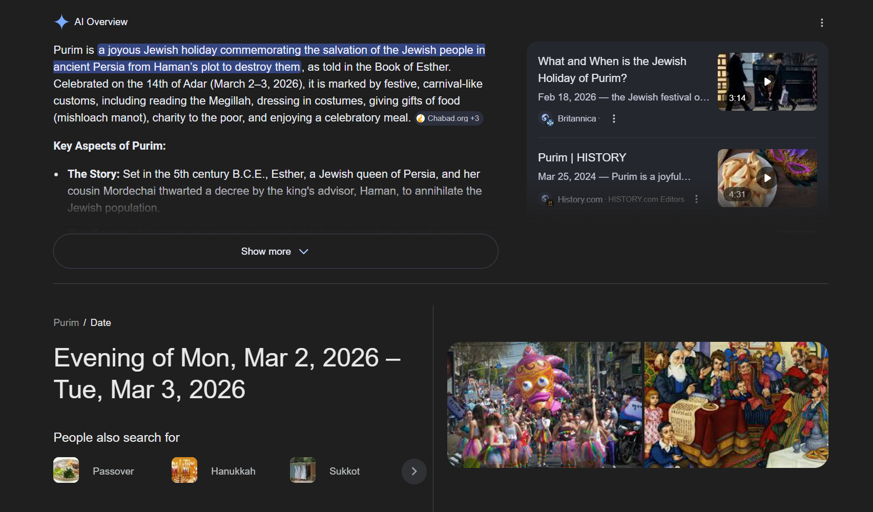The height and width of the screenshot is (512, 873).
Task: Click the AI Overview sparkle icon
Action: tap(61, 22)
